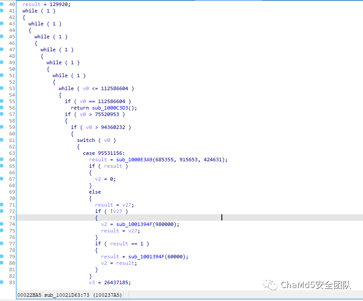
Task: Toggle breakpoint dot on line 53
Action: click(1, 88)
